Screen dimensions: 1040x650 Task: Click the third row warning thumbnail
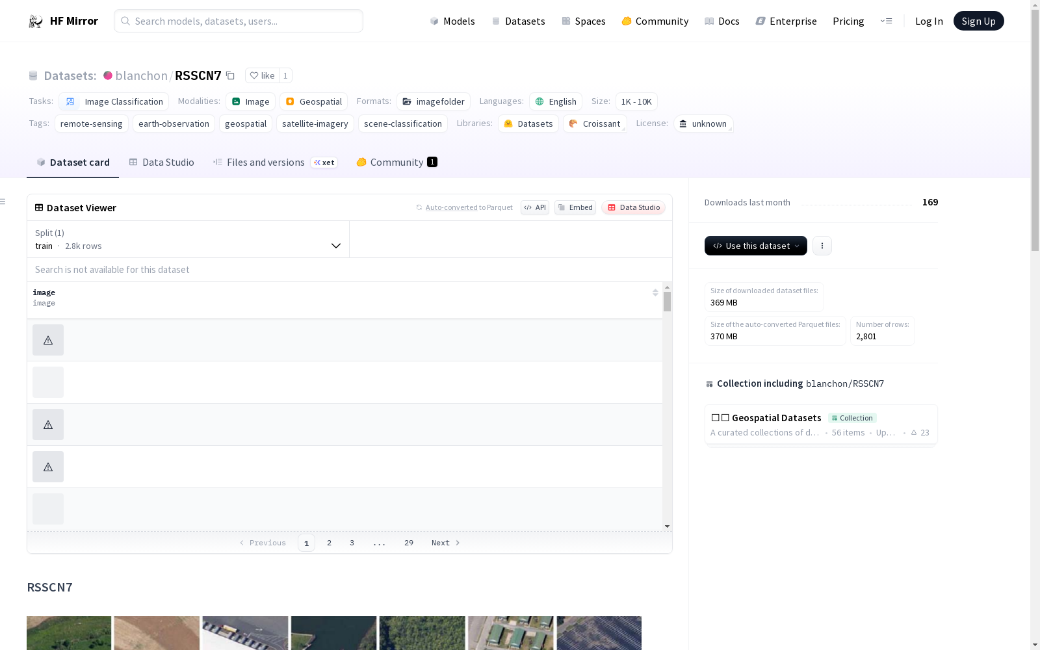click(x=48, y=424)
